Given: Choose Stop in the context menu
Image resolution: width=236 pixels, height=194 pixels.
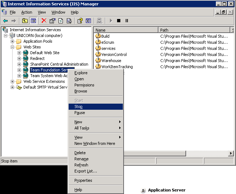Looking at the screenshot, I should coord(78,107).
